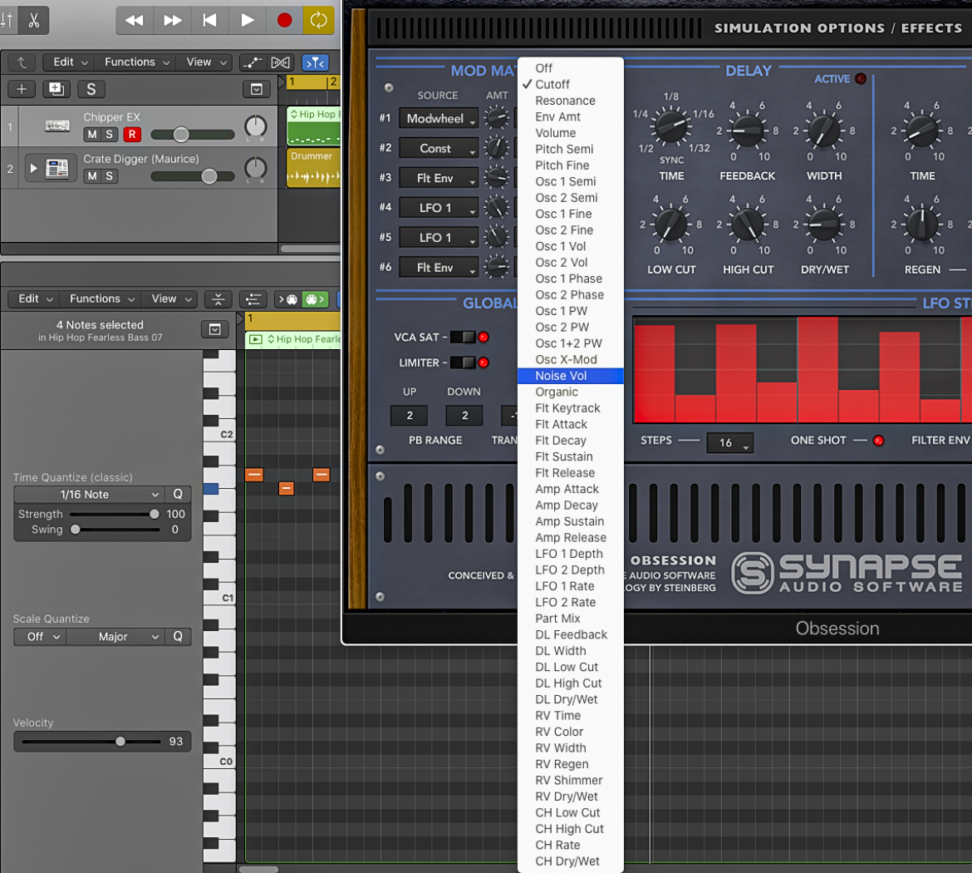Click the Fast Forward transport button
Screen dimensions: 972x873
172,21
